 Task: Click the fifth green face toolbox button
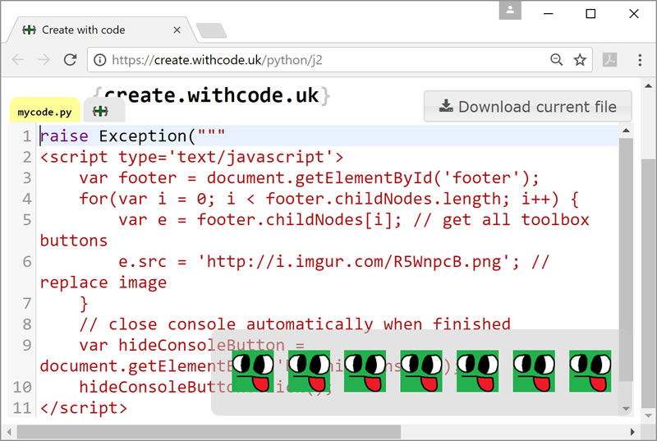(477, 371)
